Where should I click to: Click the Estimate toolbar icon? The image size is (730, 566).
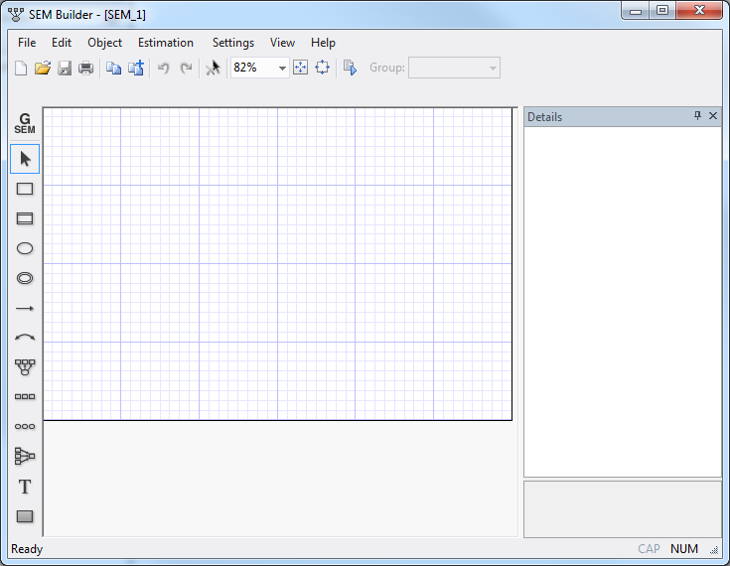tap(350, 68)
